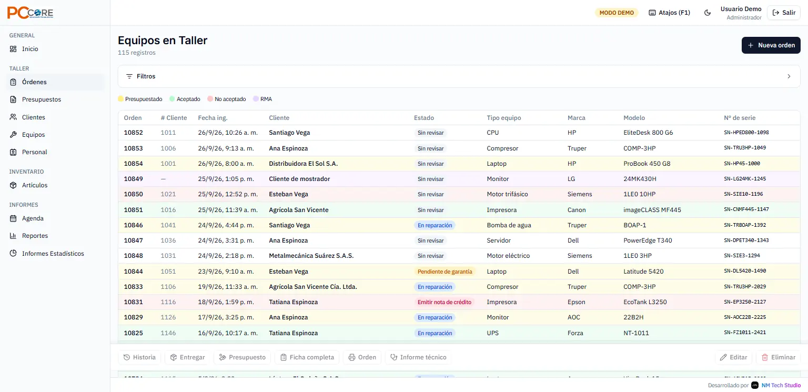Click model EcoTank L3250
808x392 pixels.
[x=645, y=302]
